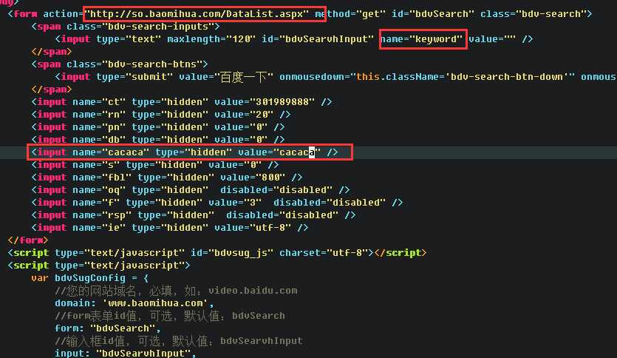The height and width of the screenshot is (358, 617).
Task: Click the hidden input name="ct" line
Action: 181,102
